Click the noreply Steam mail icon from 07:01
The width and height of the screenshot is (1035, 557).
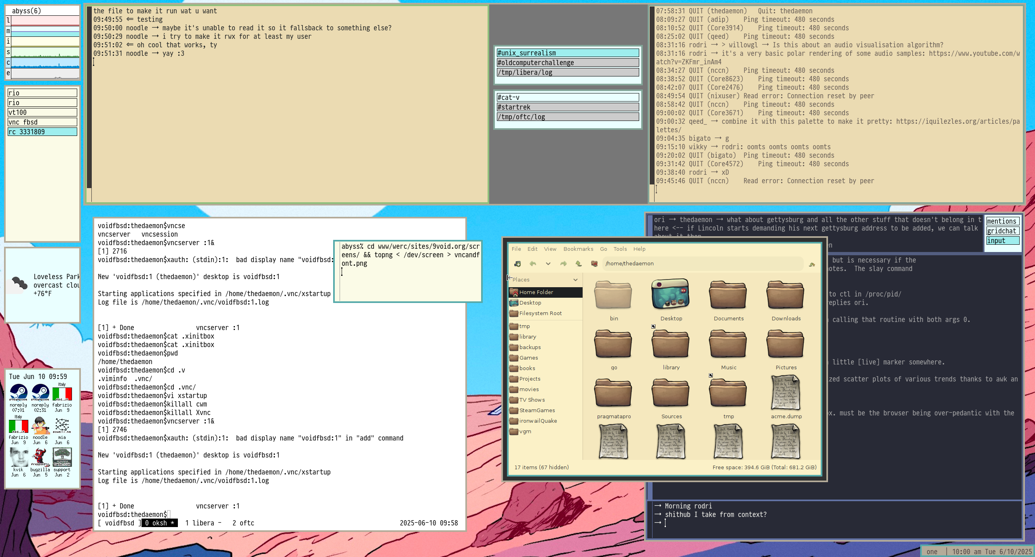19,392
